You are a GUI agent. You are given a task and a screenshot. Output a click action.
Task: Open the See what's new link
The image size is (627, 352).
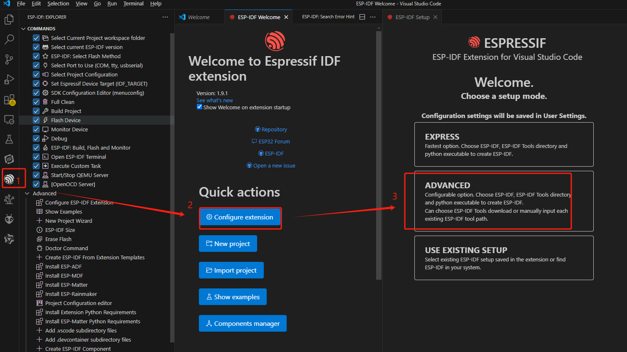point(215,100)
